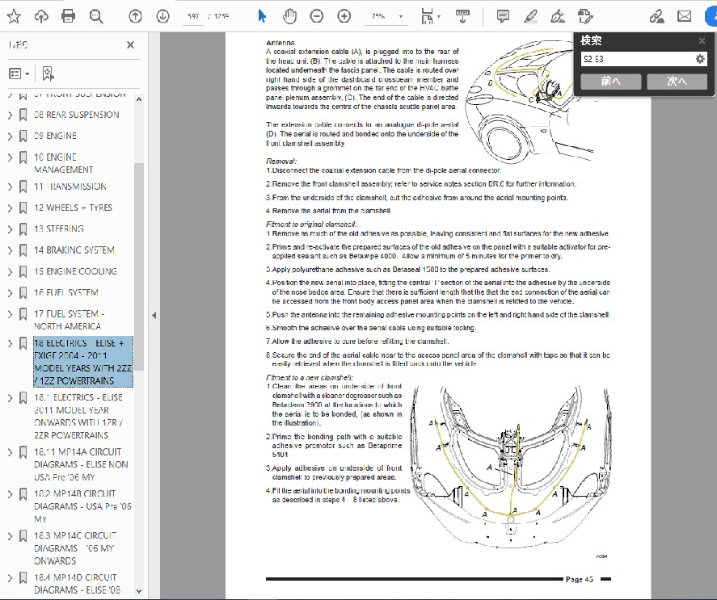
Task: Share link with the chain-person icon
Action: tap(656, 16)
